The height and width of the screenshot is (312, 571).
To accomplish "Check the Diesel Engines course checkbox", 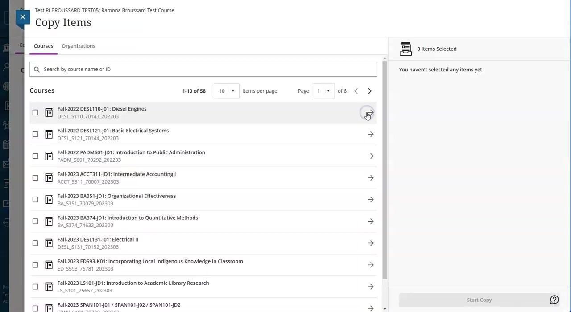I will (35, 112).
